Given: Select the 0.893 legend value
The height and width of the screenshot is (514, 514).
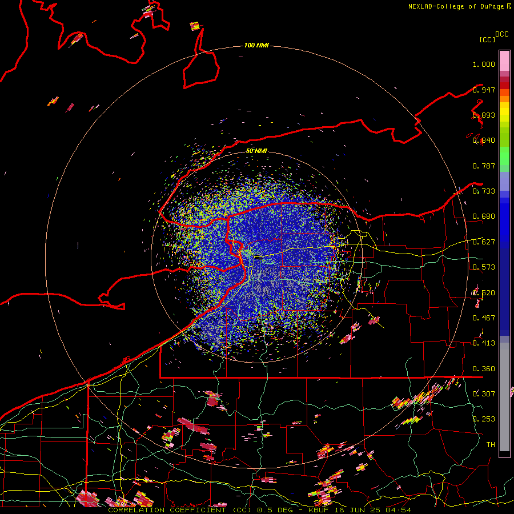Looking at the screenshot, I should tap(484, 115).
